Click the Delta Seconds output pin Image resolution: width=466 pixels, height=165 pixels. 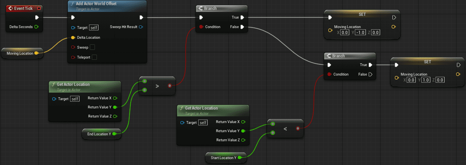[x=36, y=27]
